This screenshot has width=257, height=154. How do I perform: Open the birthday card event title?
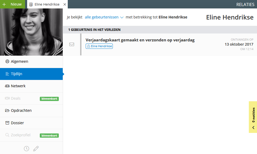point(140,40)
